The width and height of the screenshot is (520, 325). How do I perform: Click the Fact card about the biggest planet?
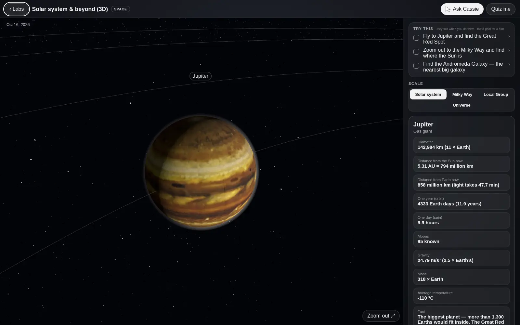(461, 316)
